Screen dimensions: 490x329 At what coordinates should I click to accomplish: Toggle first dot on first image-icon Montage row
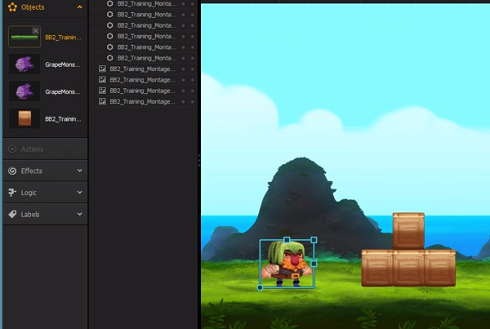184,69
